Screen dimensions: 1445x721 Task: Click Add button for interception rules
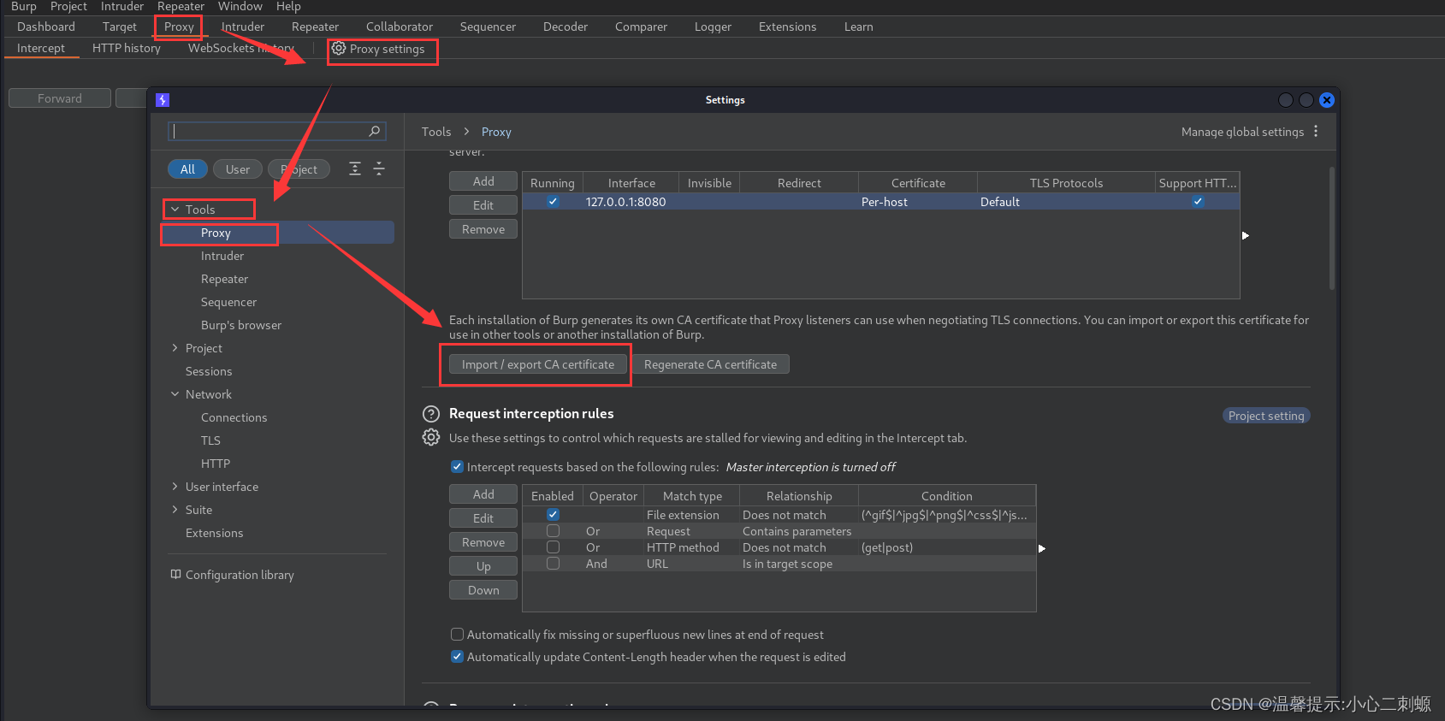483,494
